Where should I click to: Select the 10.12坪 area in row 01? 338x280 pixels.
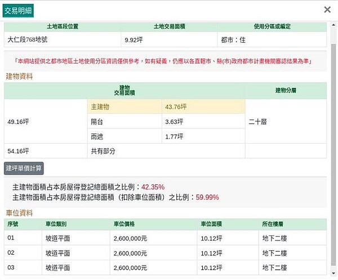point(228,238)
